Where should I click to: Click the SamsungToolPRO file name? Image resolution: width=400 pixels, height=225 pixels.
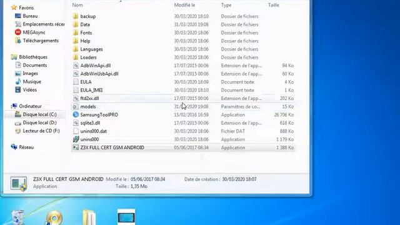tap(99, 115)
